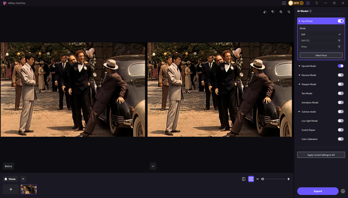Image resolution: width=348 pixels, height=198 pixels.
Task: Add credits with the gold plus icon
Action: [302, 3]
